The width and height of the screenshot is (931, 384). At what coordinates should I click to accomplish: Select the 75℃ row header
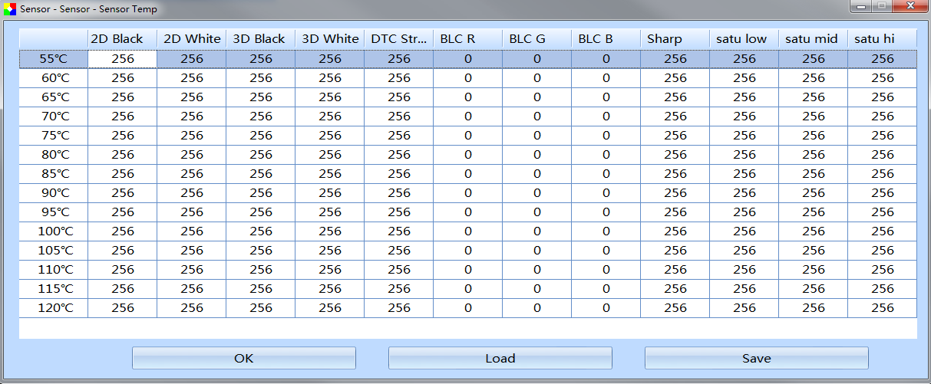tap(54, 136)
